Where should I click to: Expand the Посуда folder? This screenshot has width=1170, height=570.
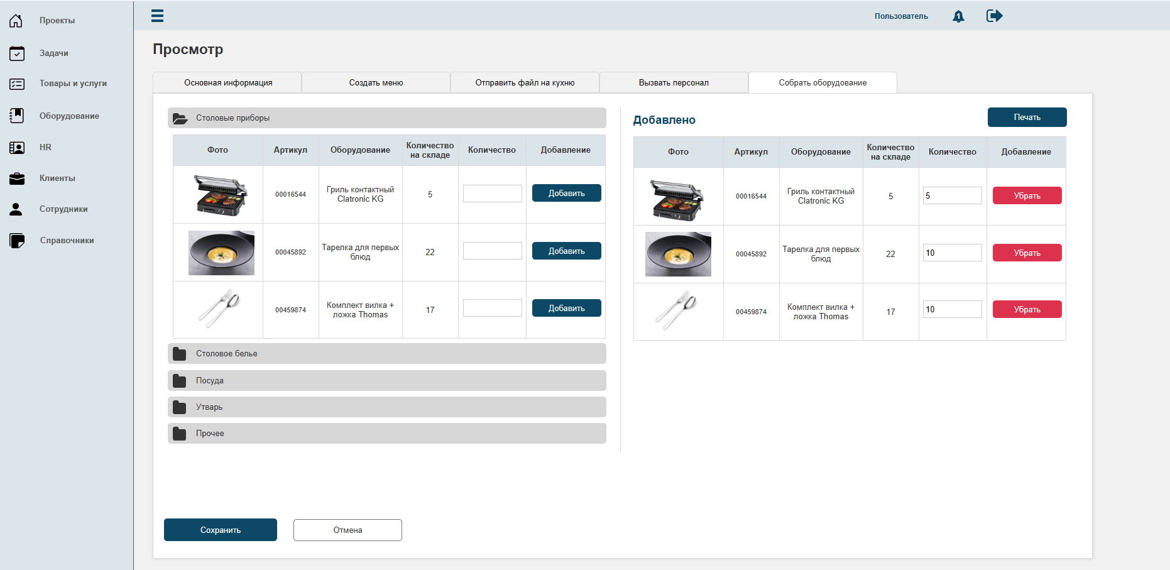[x=387, y=381]
